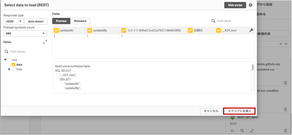Open the JSON response type dropdown

point(13,21)
